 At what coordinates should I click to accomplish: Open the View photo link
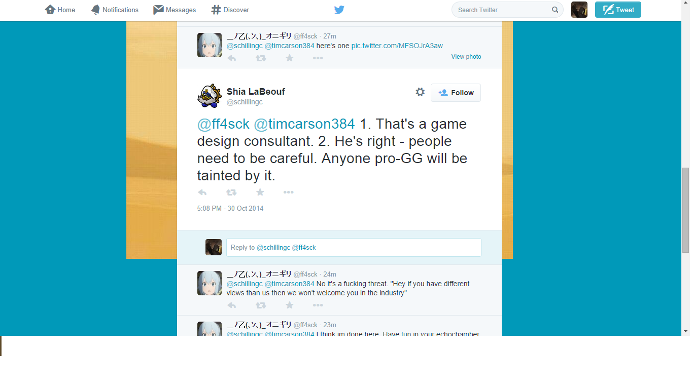click(466, 56)
